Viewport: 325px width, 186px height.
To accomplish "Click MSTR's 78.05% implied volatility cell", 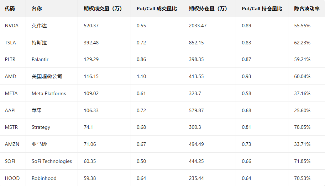I will 302,127.
